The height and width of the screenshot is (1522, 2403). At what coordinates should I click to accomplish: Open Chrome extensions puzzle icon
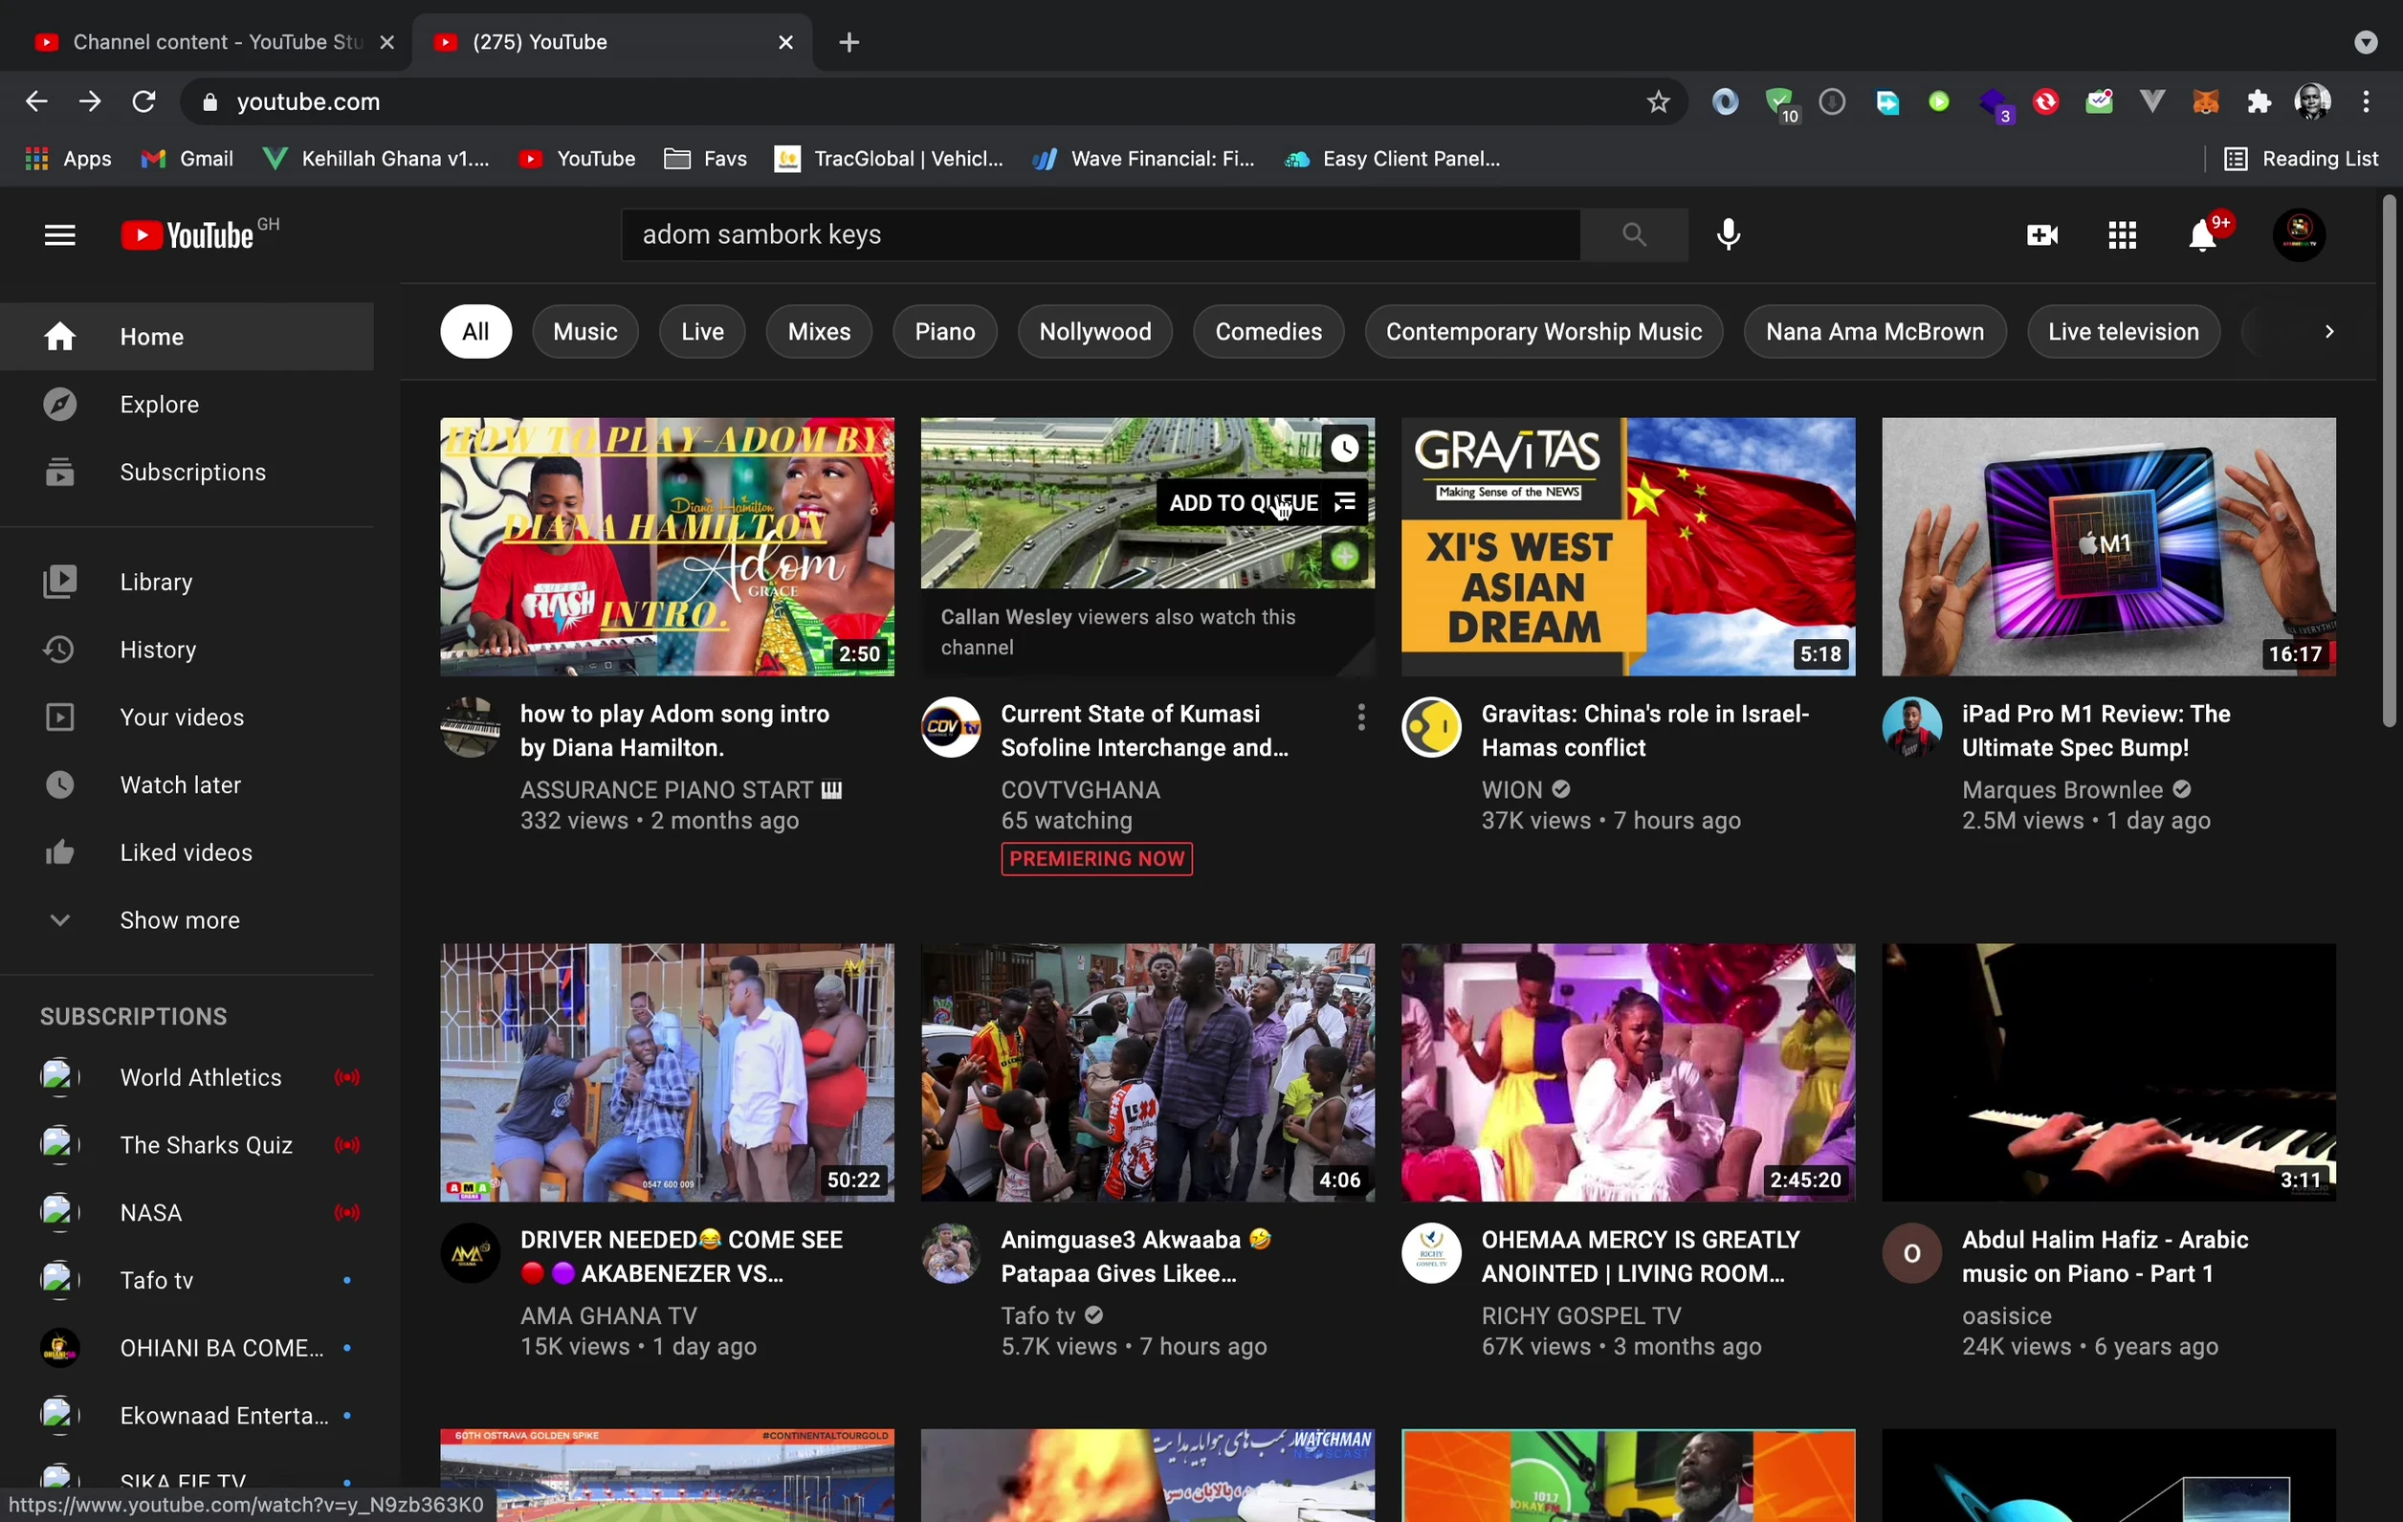tap(2260, 101)
